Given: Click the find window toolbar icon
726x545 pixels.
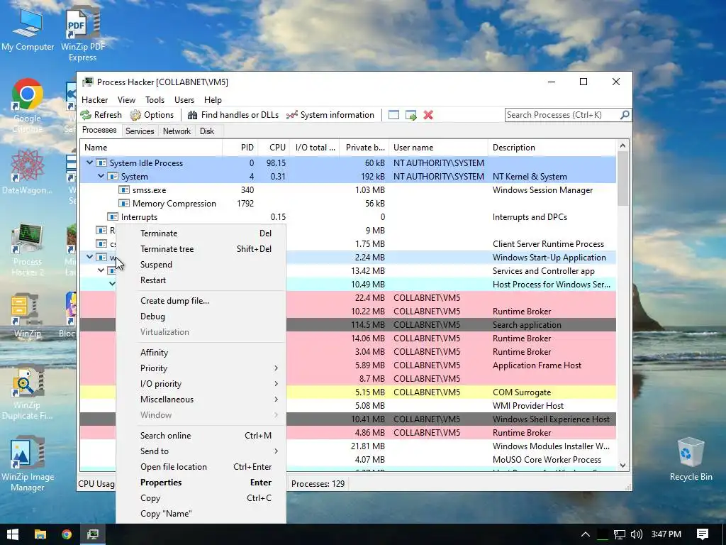Looking at the screenshot, I should tap(393, 115).
